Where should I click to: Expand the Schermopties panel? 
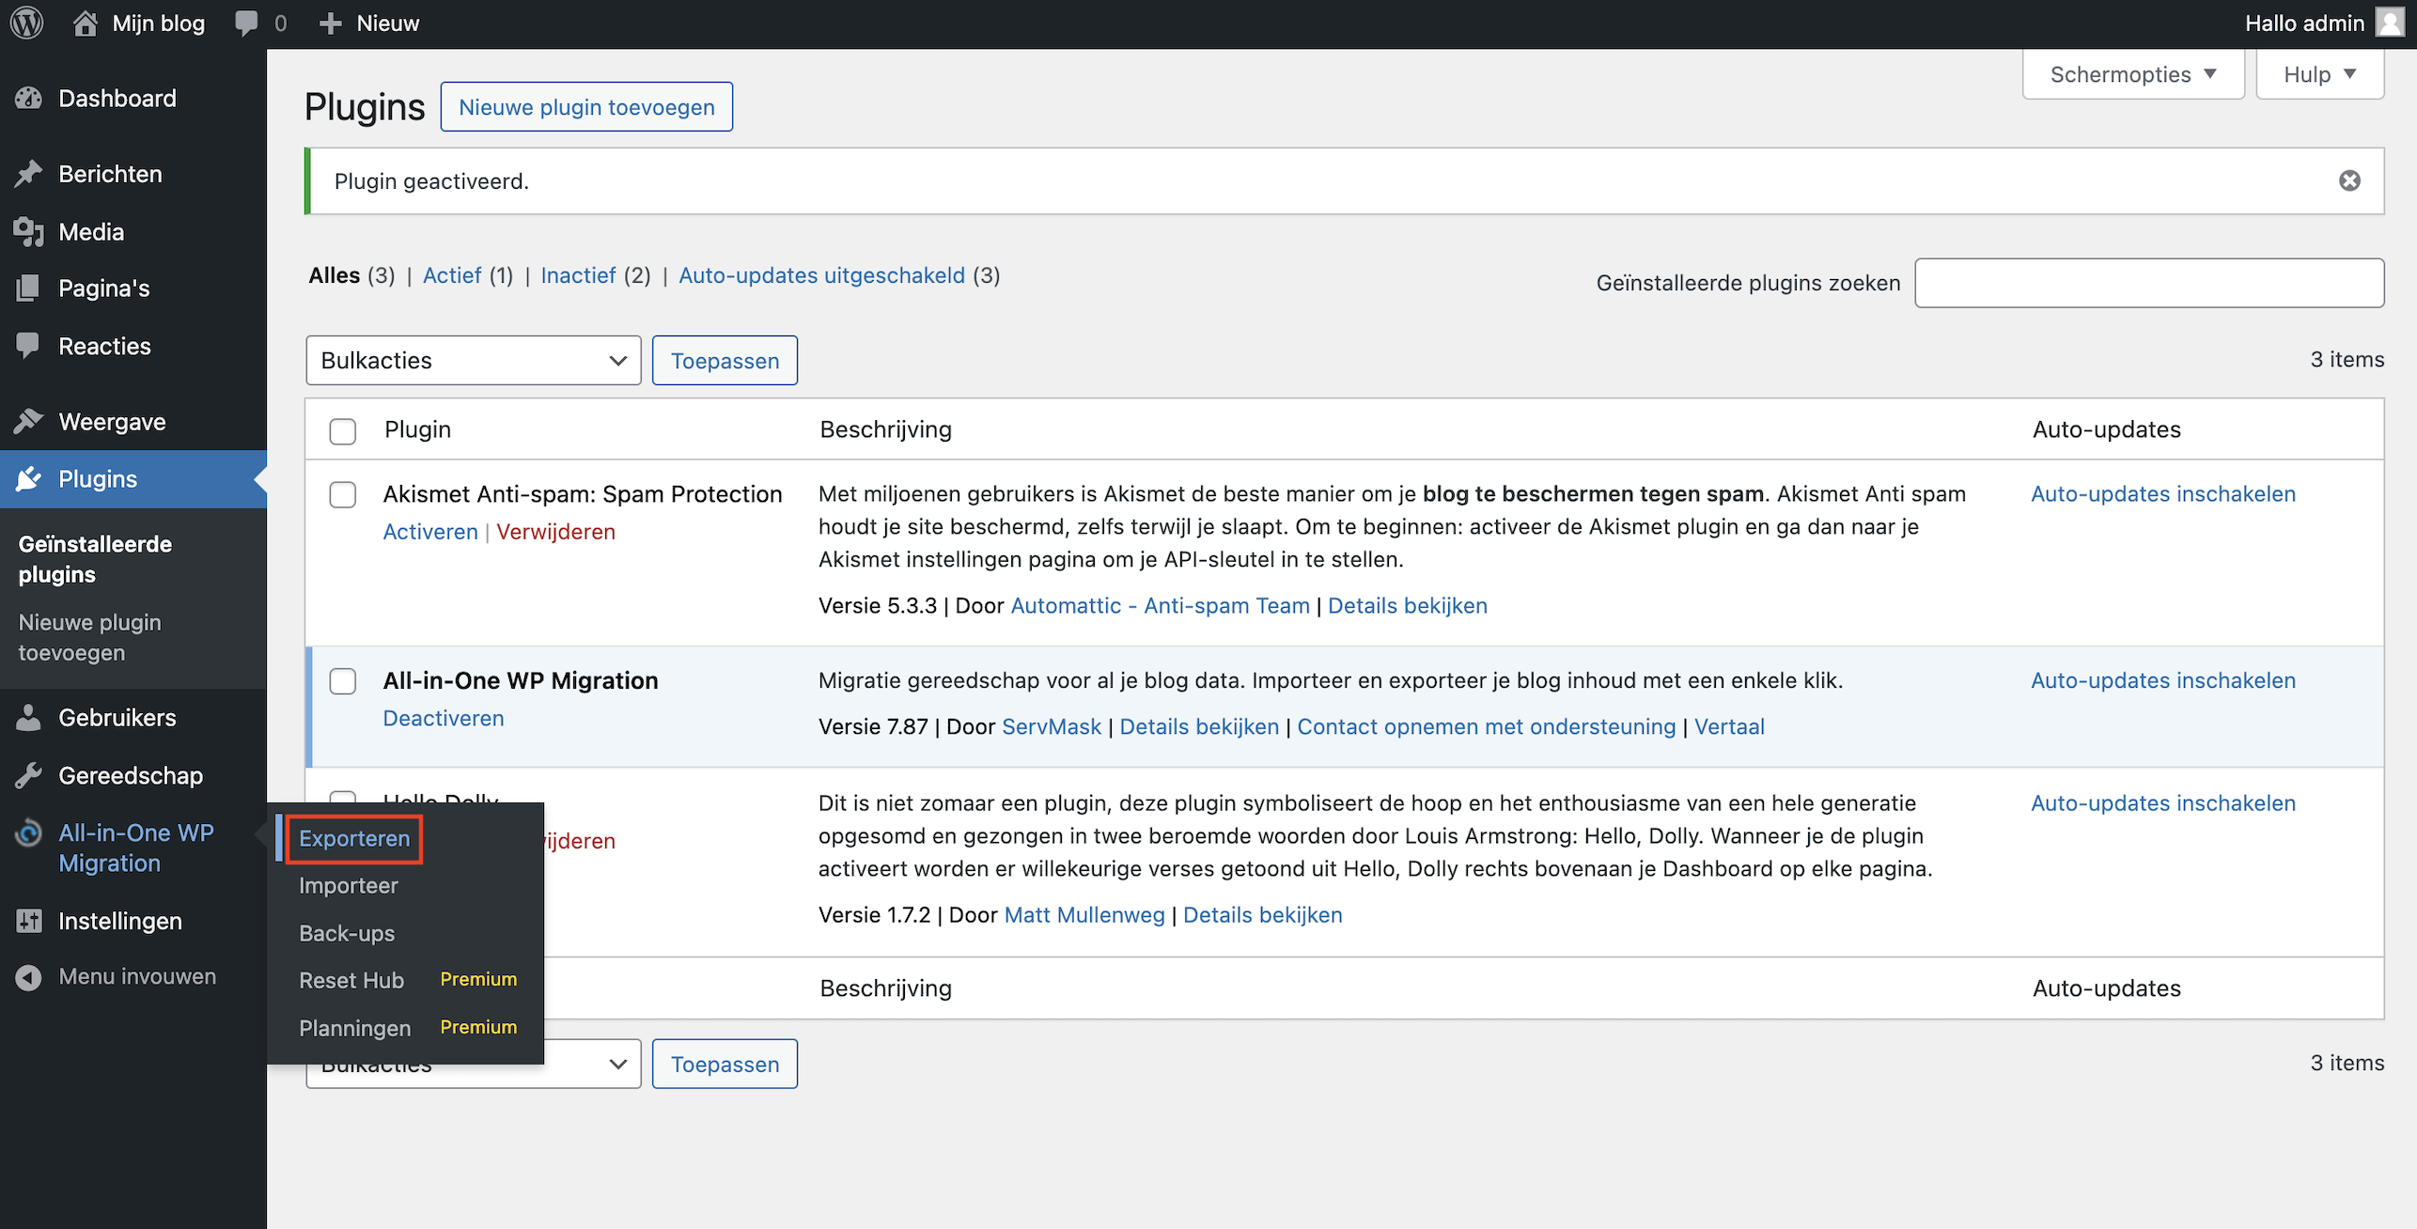(x=2132, y=74)
